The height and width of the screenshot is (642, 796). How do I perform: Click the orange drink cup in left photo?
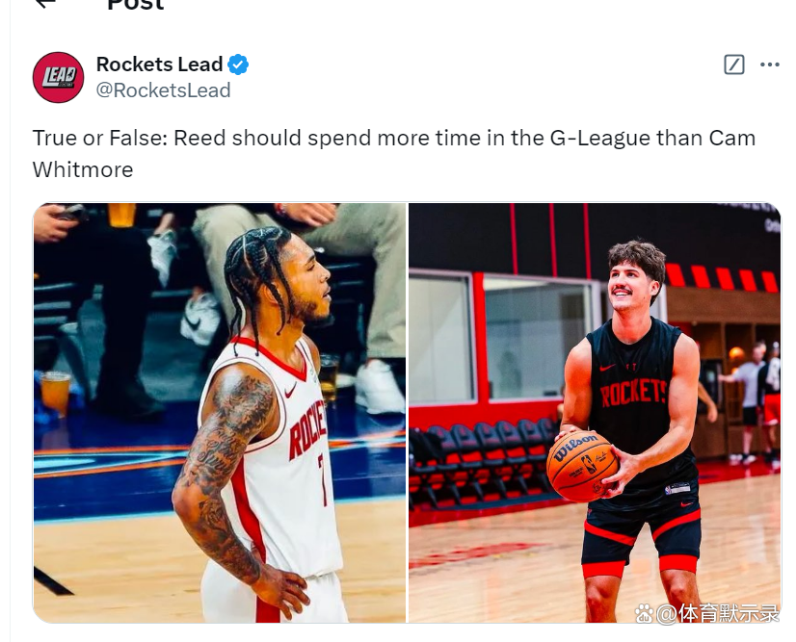(56, 390)
